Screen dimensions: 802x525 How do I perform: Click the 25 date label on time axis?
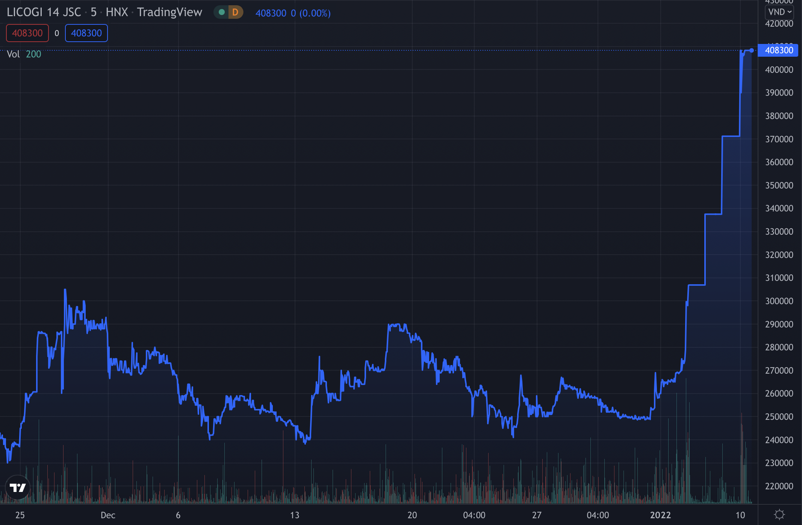(x=20, y=515)
